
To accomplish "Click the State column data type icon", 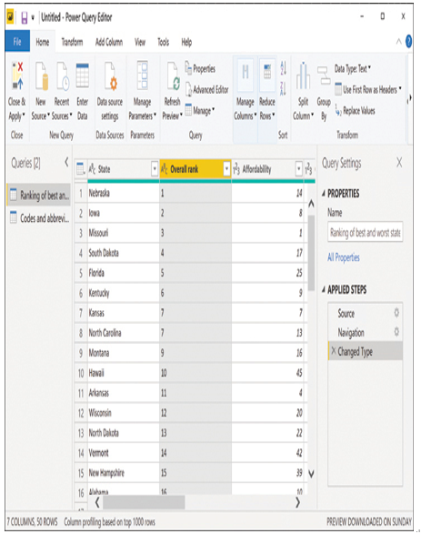I will 92,168.
